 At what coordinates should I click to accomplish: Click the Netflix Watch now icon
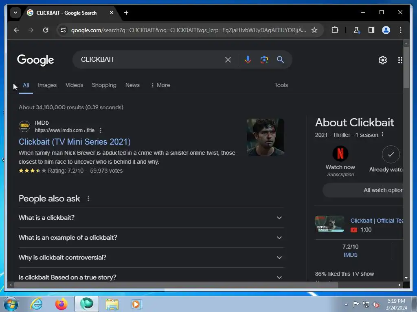340,154
